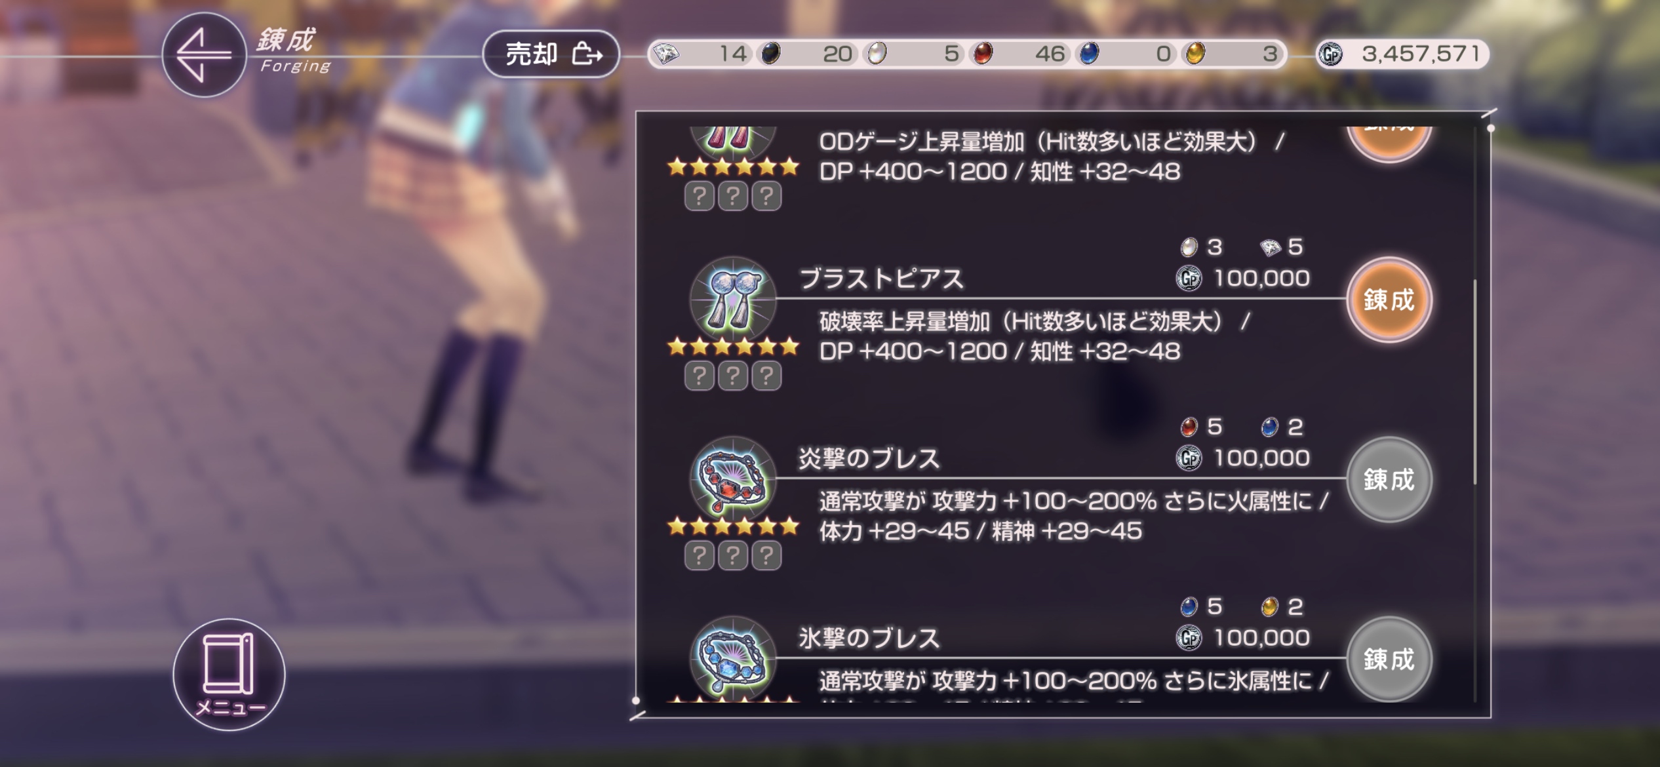Select the 氷撃のブレス bracelet icon
The image size is (1660, 767).
pos(733,659)
